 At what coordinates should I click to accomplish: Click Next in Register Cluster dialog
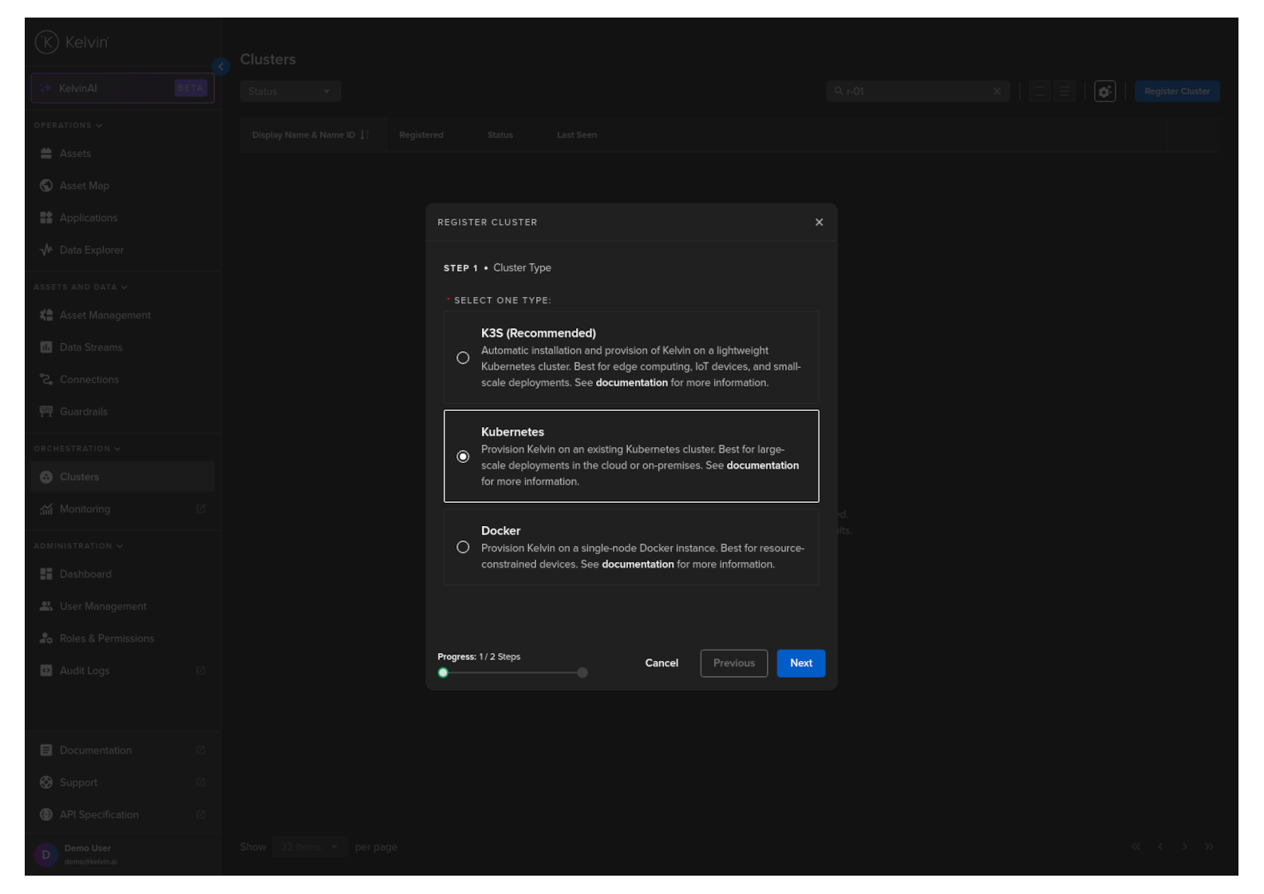click(x=800, y=663)
